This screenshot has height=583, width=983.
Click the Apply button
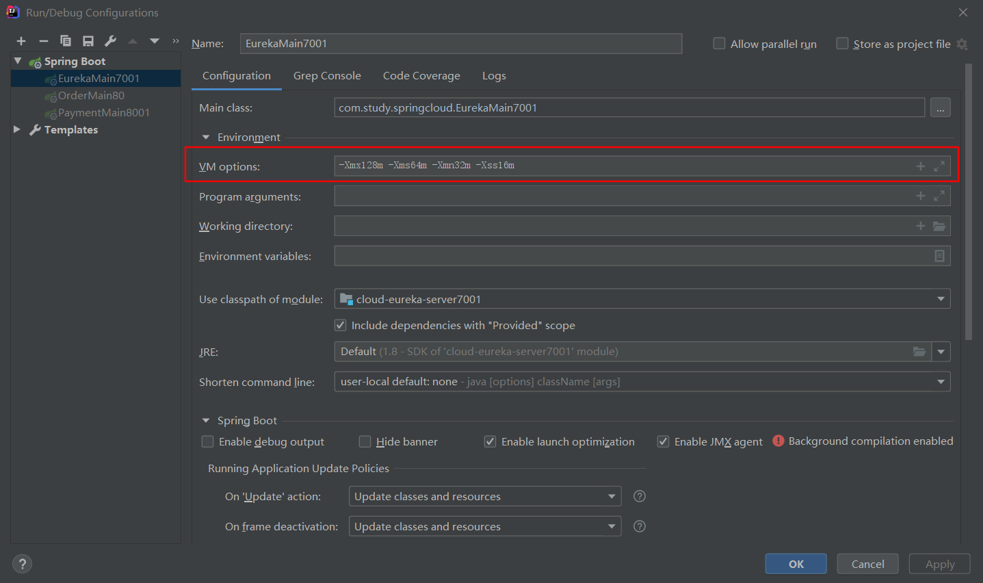click(x=940, y=564)
